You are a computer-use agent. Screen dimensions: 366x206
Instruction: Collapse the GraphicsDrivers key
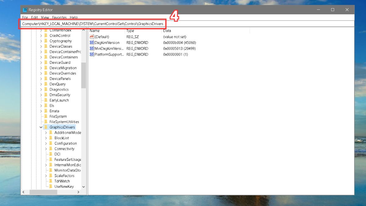pos(41,127)
